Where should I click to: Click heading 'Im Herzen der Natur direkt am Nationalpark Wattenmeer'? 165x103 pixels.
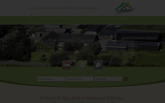click(82, 98)
